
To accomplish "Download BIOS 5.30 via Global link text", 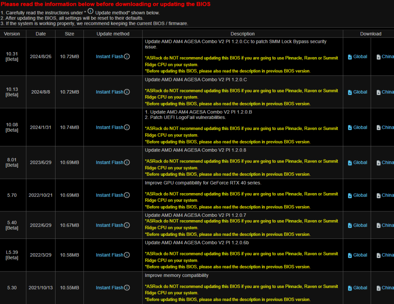I will coord(360,287).
